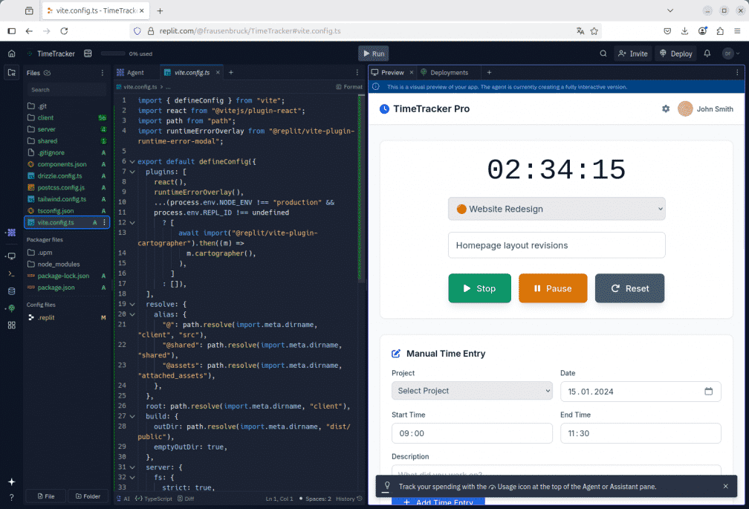Open the Shell from the left sidebar
The width and height of the screenshot is (749, 509).
coord(10,272)
